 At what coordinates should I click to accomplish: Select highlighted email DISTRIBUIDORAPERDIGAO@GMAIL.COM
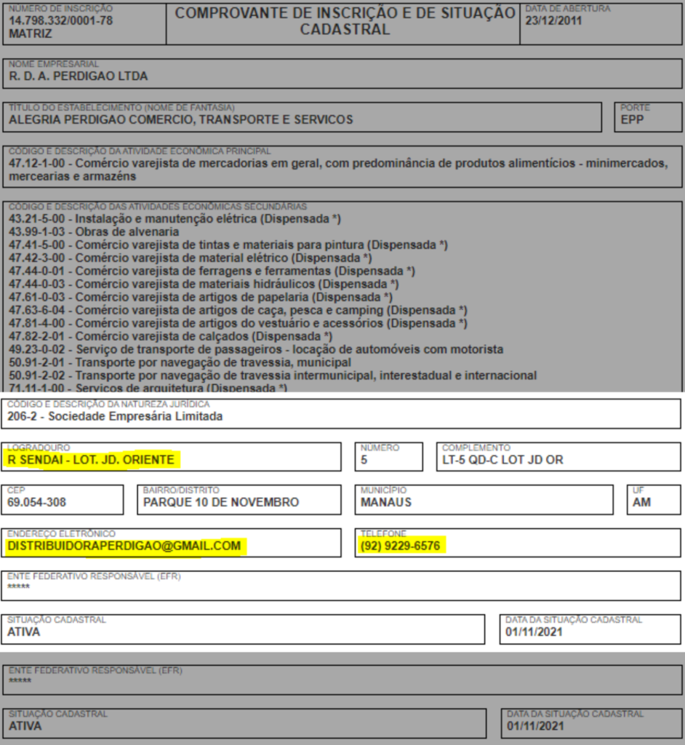pos(124,546)
